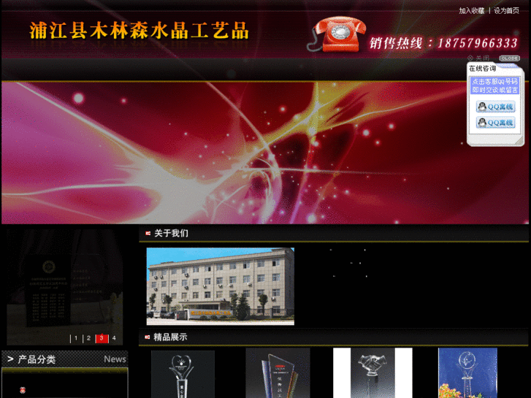531x398 pixels.
Task: Click the News label in category header
Action: pos(115,359)
